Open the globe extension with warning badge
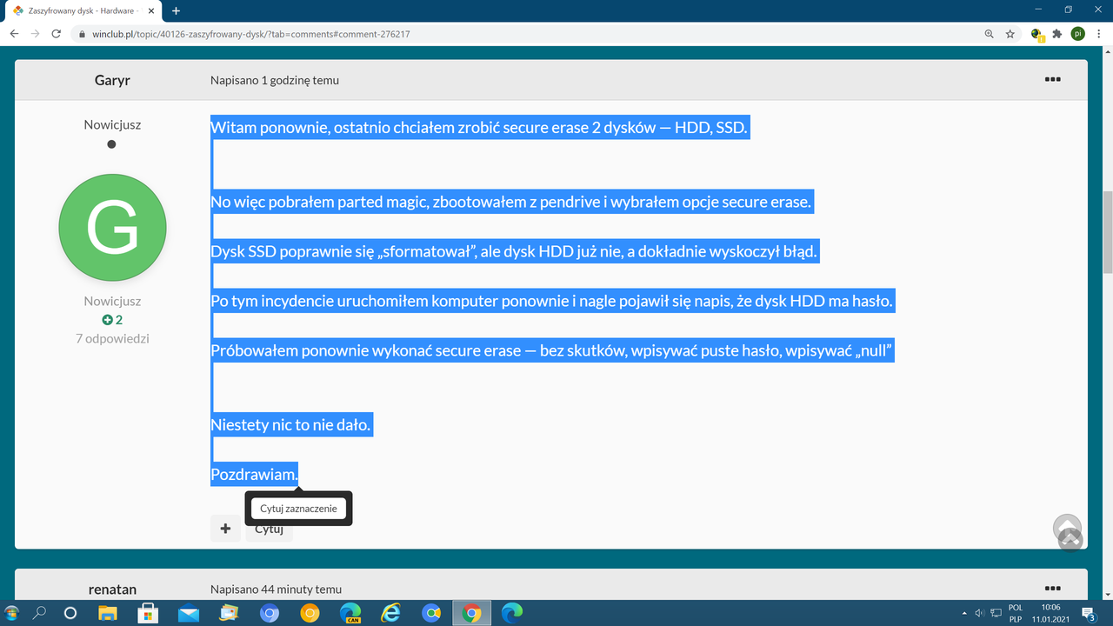The height and width of the screenshot is (626, 1113). [1036, 34]
